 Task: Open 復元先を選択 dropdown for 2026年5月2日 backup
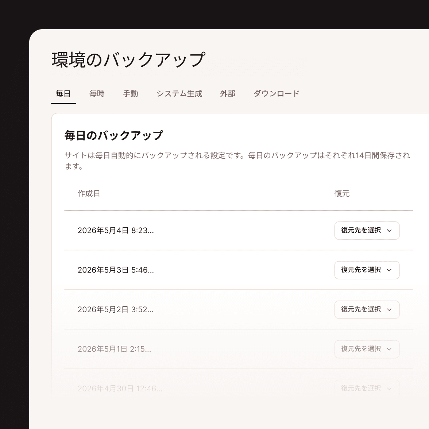(x=367, y=309)
